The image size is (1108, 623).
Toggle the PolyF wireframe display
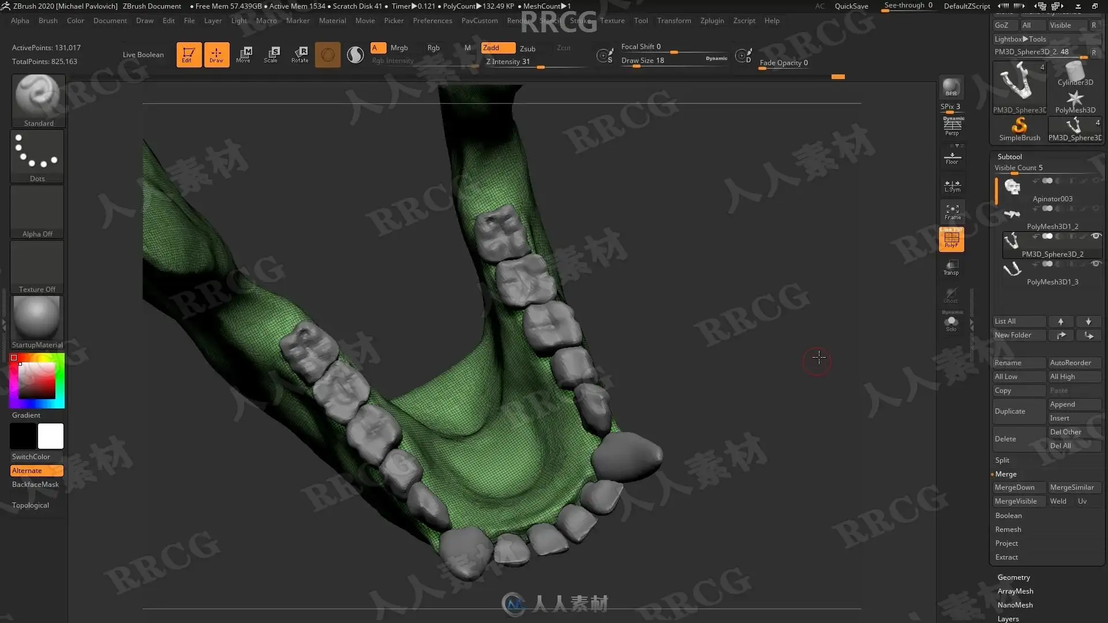(x=951, y=239)
